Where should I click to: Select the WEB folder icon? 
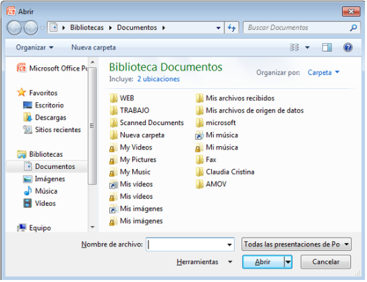pos(114,98)
